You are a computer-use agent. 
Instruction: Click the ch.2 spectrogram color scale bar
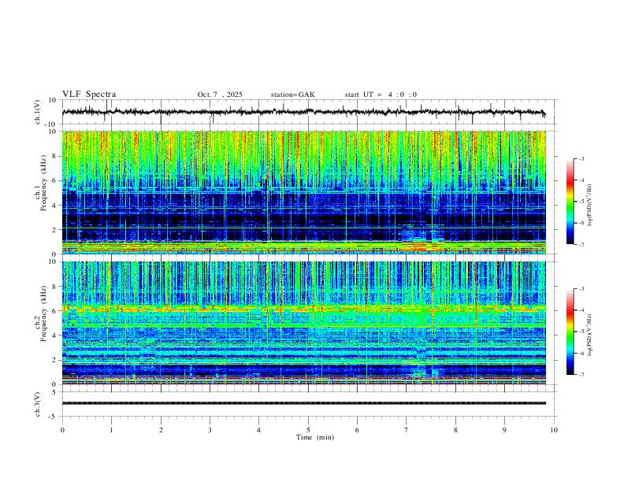[570, 332]
